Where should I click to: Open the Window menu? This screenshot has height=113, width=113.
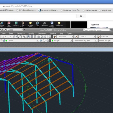point(53,33)
